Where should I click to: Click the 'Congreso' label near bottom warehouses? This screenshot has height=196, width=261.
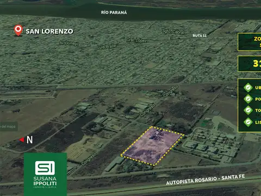89,159
